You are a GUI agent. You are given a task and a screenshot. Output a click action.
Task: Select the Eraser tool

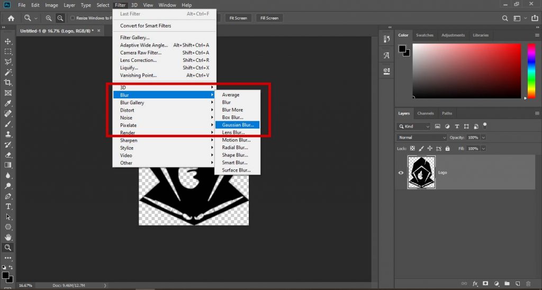[x=7, y=155]
